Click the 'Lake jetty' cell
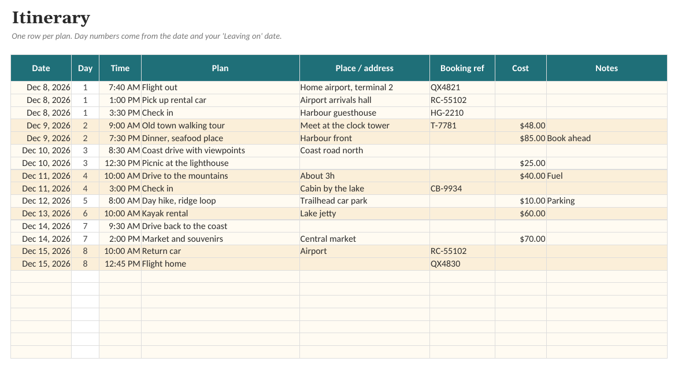678x369 pixels. 365,213
